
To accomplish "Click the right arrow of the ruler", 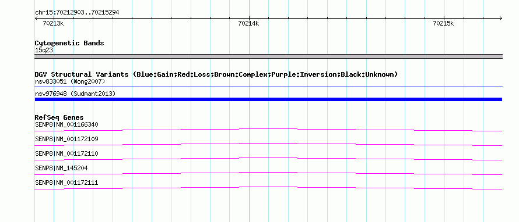I will (501, 18).
